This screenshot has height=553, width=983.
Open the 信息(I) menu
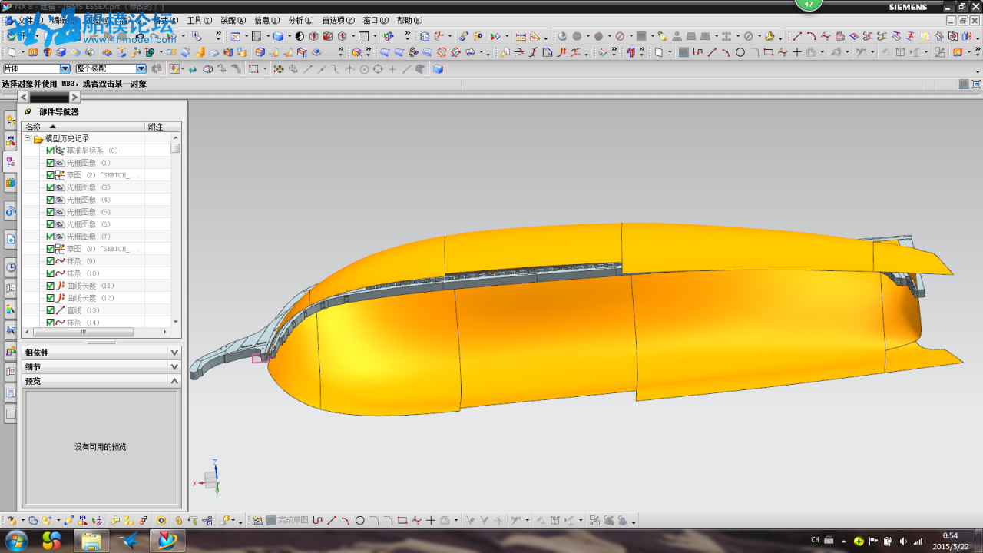pyautogui.click(x=266, y=21)
